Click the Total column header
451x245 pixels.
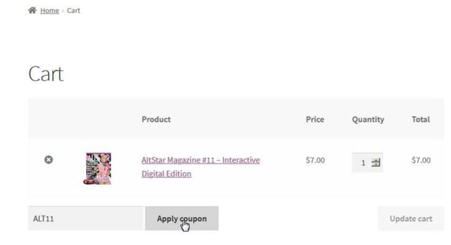420,119
